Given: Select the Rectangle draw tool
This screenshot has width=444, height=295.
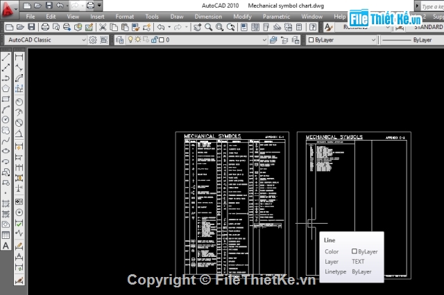Looking at the screenshot, I should (x=6, y=99).
